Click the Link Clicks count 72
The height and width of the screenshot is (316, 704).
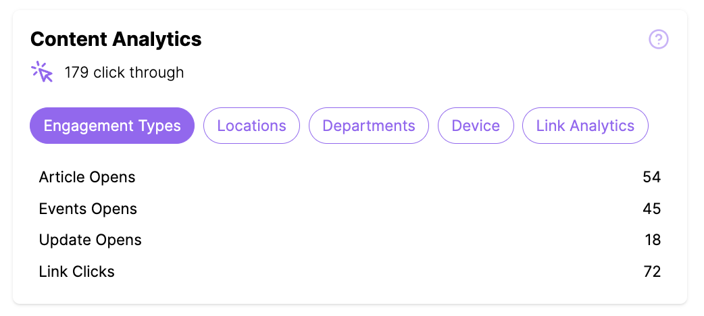coord(652,271)
